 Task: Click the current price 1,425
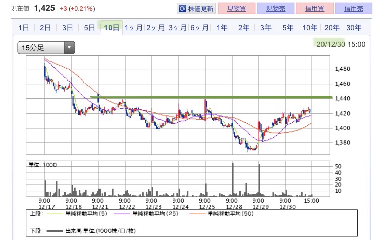pos(44,8)
